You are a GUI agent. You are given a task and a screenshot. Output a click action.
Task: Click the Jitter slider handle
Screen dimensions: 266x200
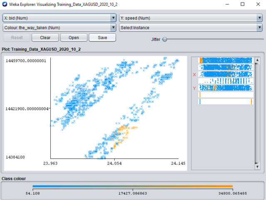[165, 39]
